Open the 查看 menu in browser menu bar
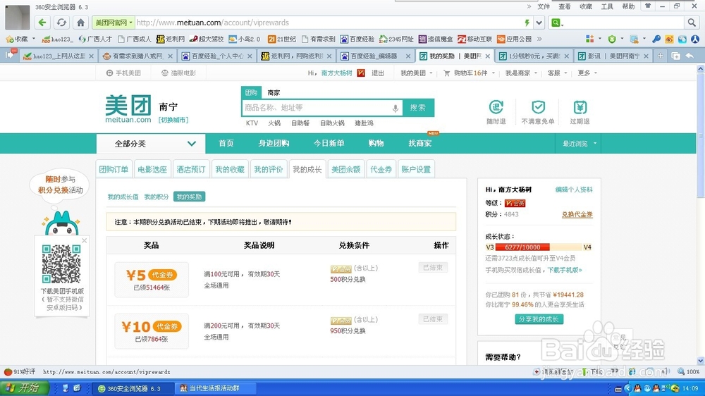 pos(565,6)
